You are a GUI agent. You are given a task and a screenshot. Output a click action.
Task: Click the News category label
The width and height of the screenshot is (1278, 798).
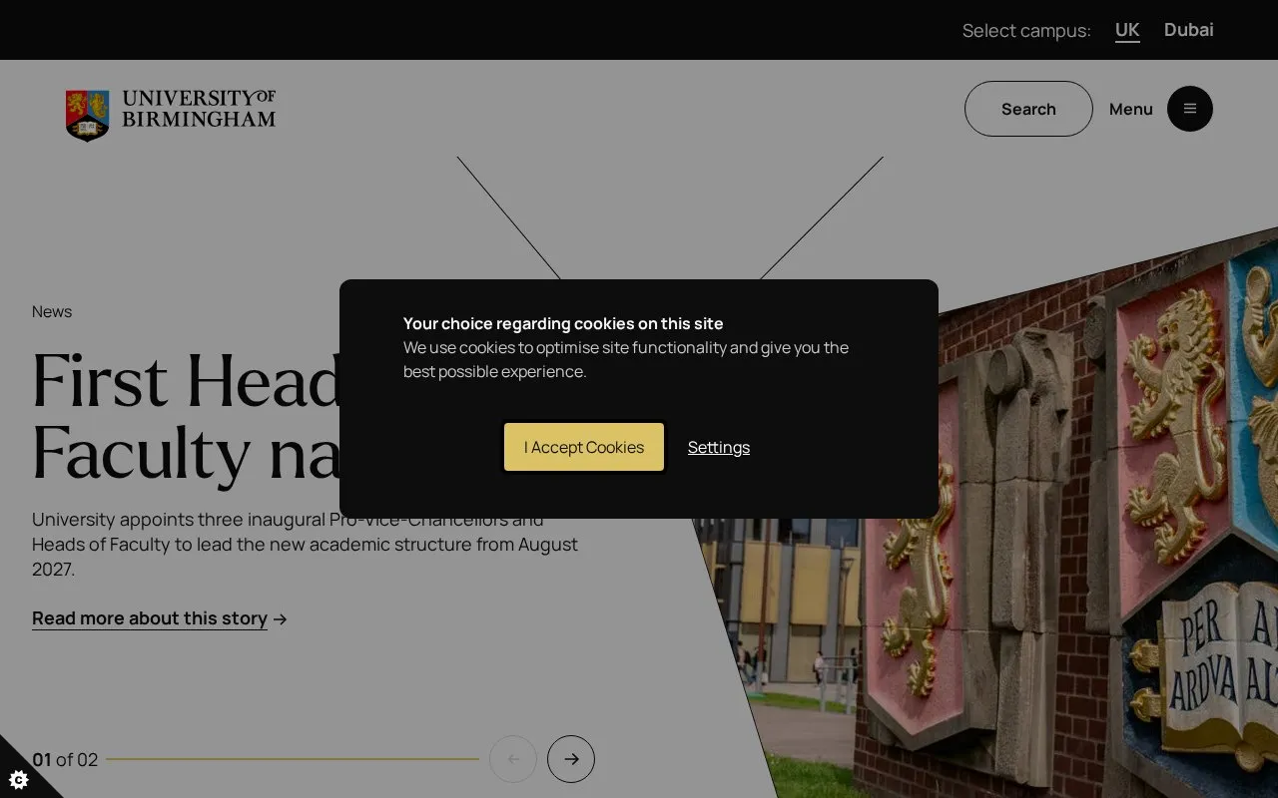pos(52,311)
